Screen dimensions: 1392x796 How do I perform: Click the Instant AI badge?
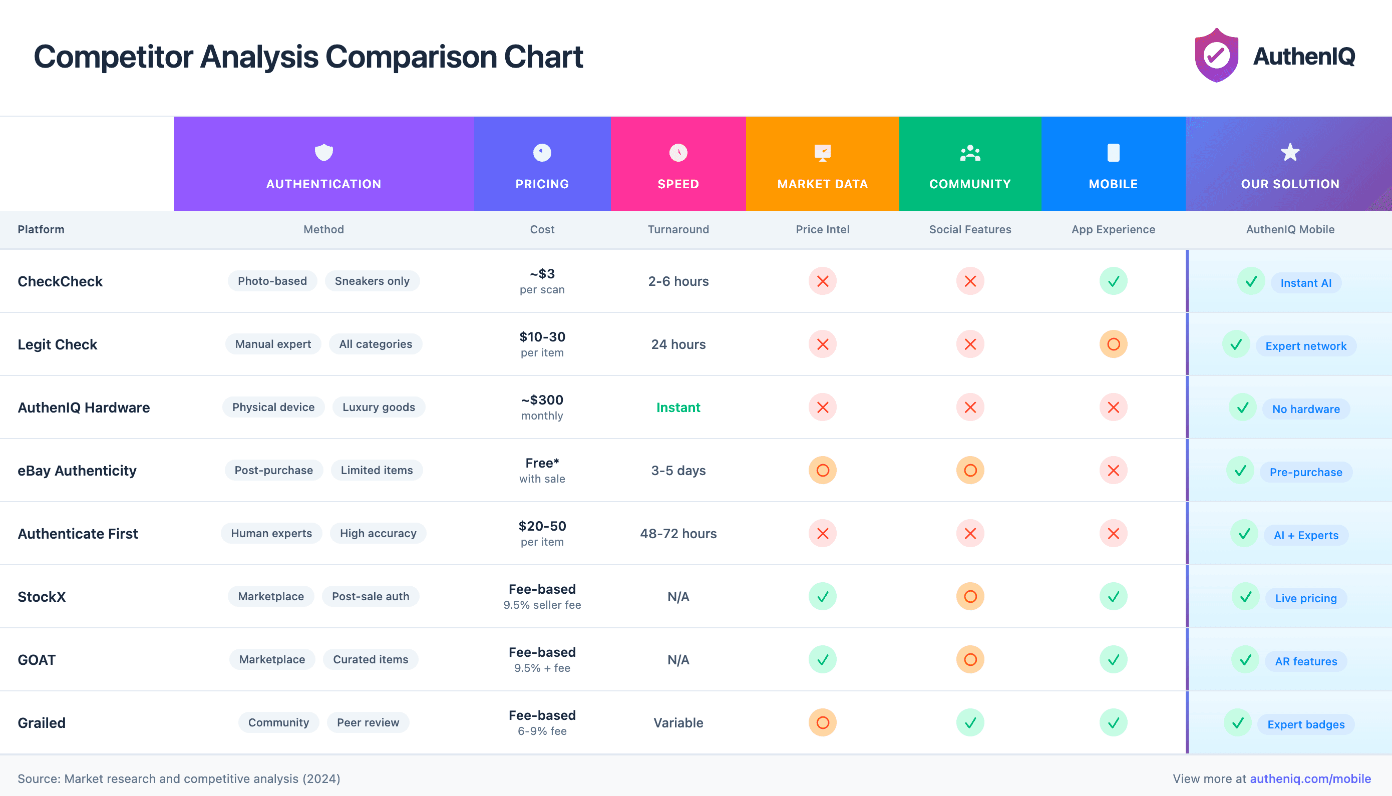[x=1305, y=283]
